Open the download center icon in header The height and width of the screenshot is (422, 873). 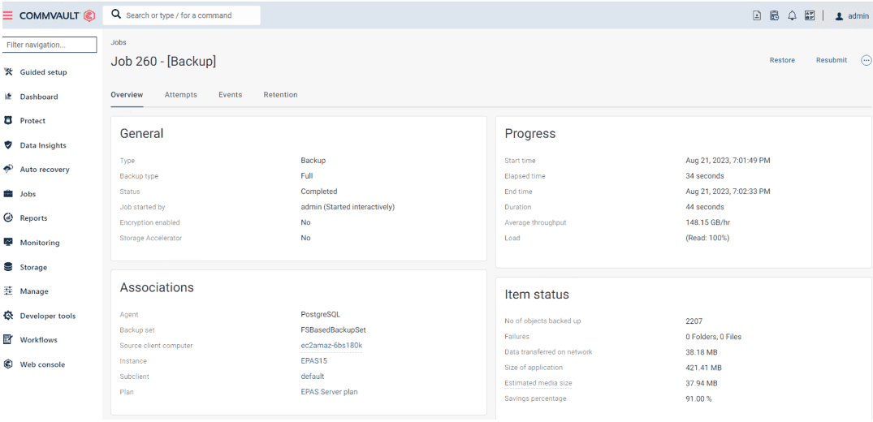pos(757,16)
